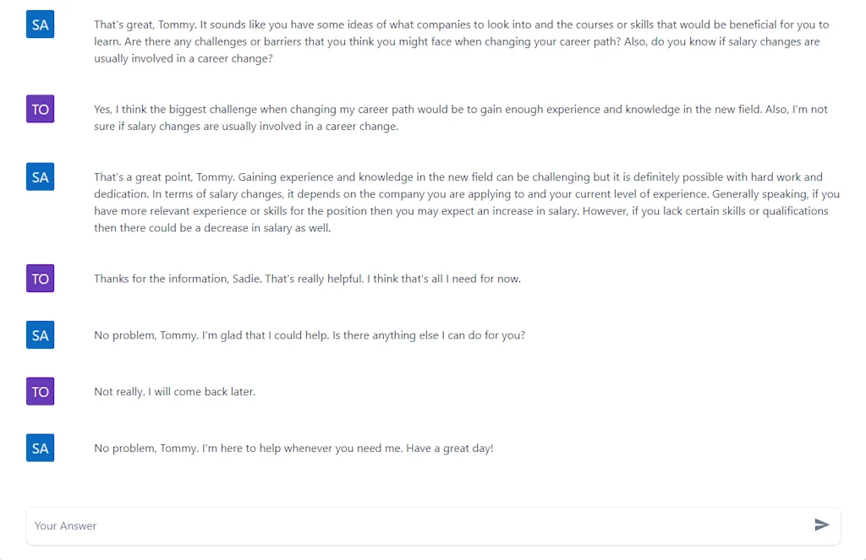This screenshot has width=866, height=560.
Task: Click the Your Answer placeholder text
Action: pyautogui.click(x=65, y=525)
